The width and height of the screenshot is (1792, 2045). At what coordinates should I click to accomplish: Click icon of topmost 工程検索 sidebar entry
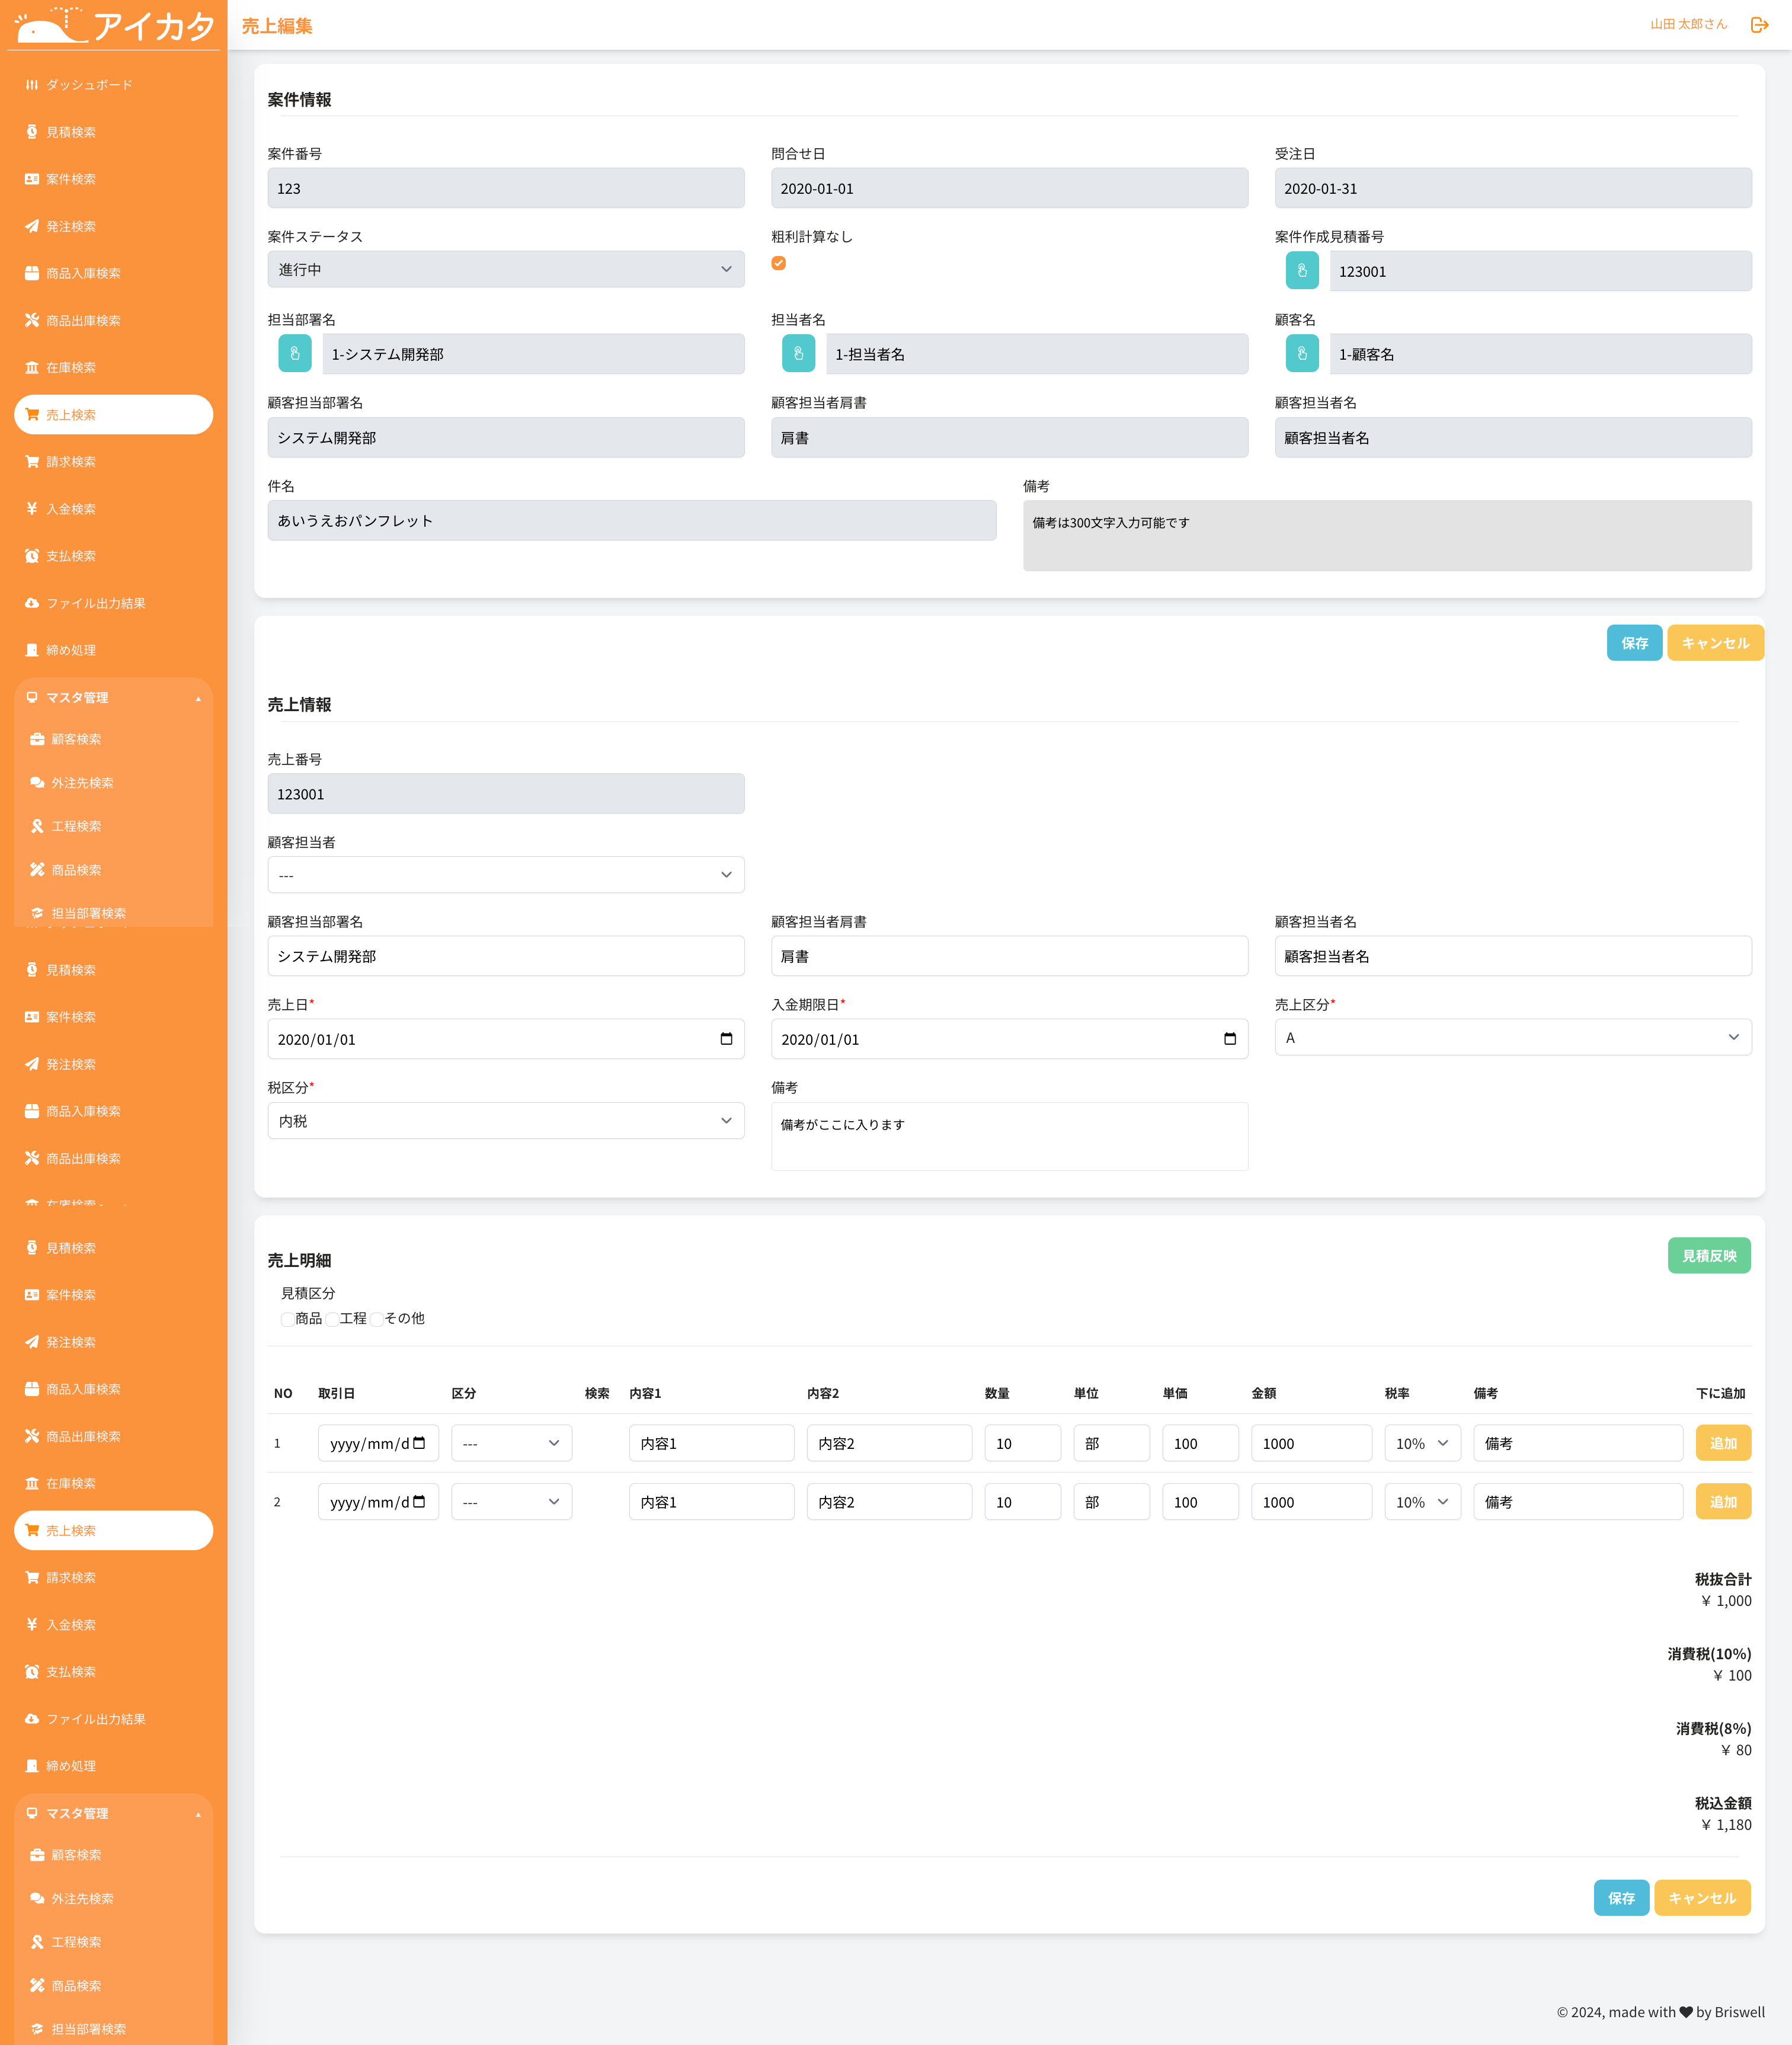pyautogui.click(x=37, y=826)
